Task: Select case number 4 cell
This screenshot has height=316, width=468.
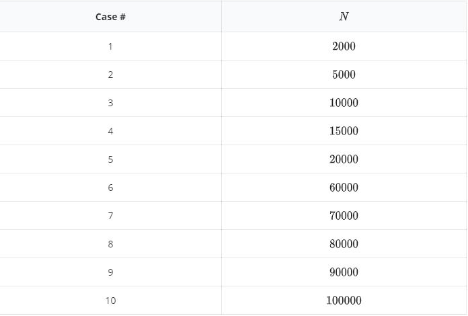Action: coord(110,131)
